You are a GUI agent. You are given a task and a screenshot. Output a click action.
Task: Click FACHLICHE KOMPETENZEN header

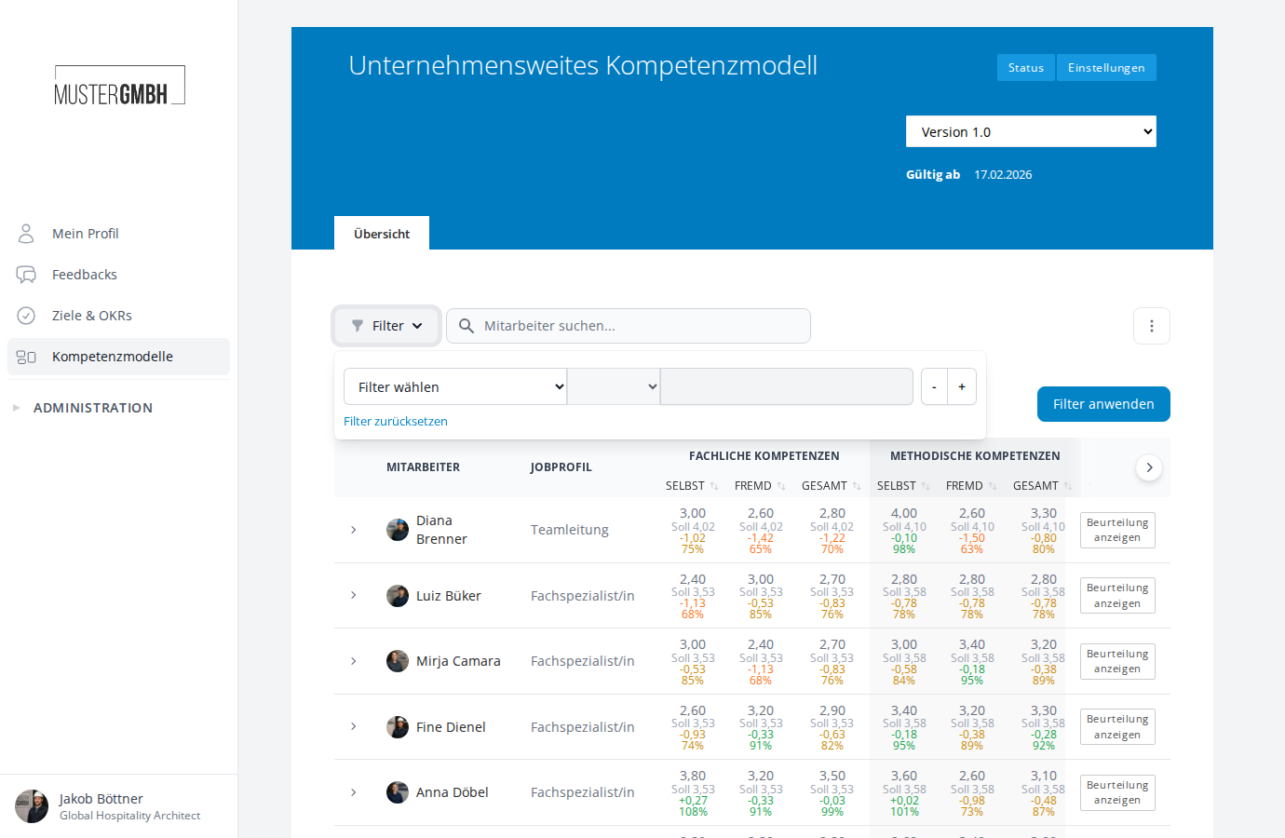pos(764,456)
